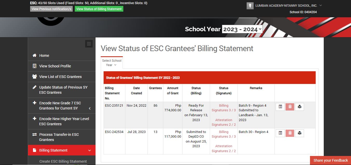Click the ESC Grantees group icon
The image size is (351, 165).
click(x=34, y=76)
